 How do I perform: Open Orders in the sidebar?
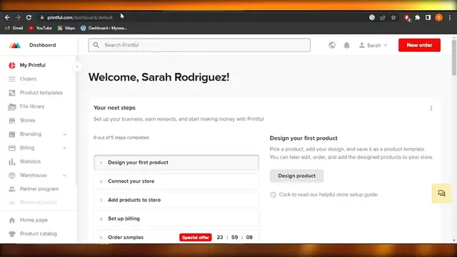point(29,79)
